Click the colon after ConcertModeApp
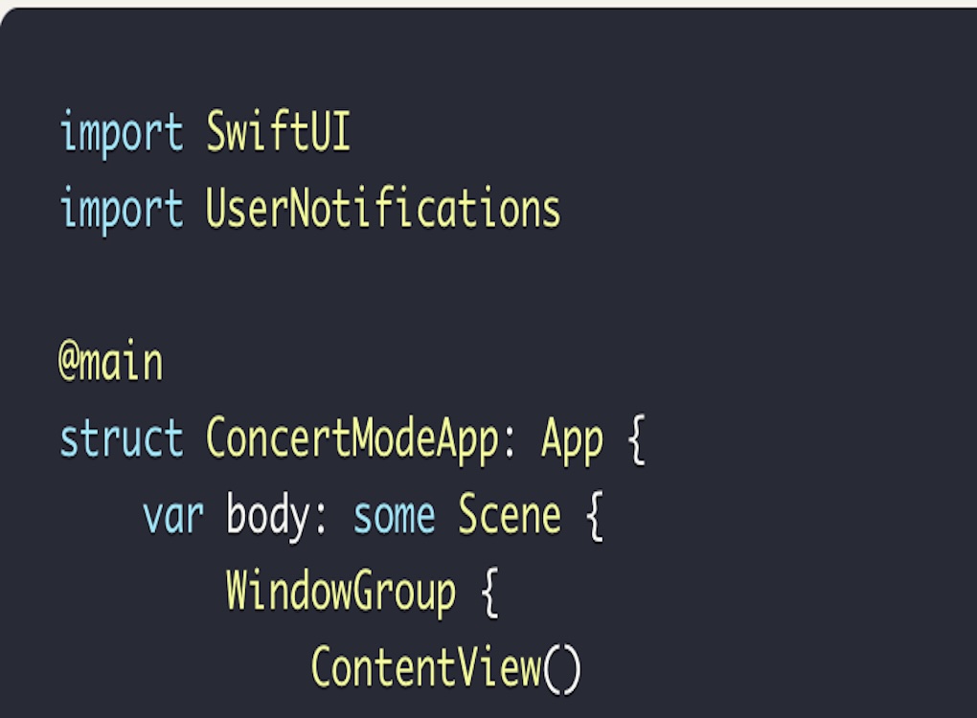This screenshot has height=718, width=977. click(509, 442)
